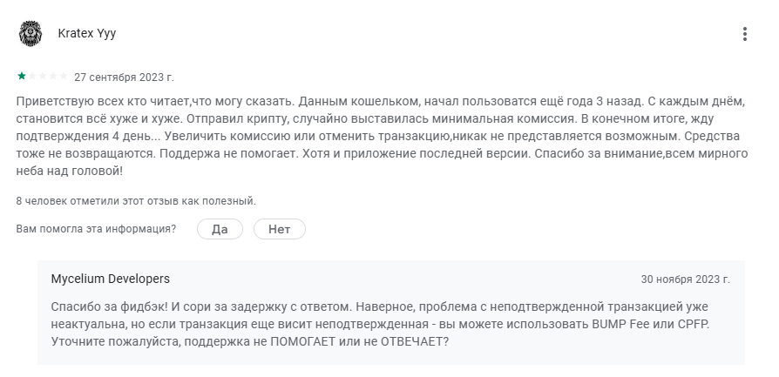
Task: Click the fifth empty rating star
Action: click(63, 76)
